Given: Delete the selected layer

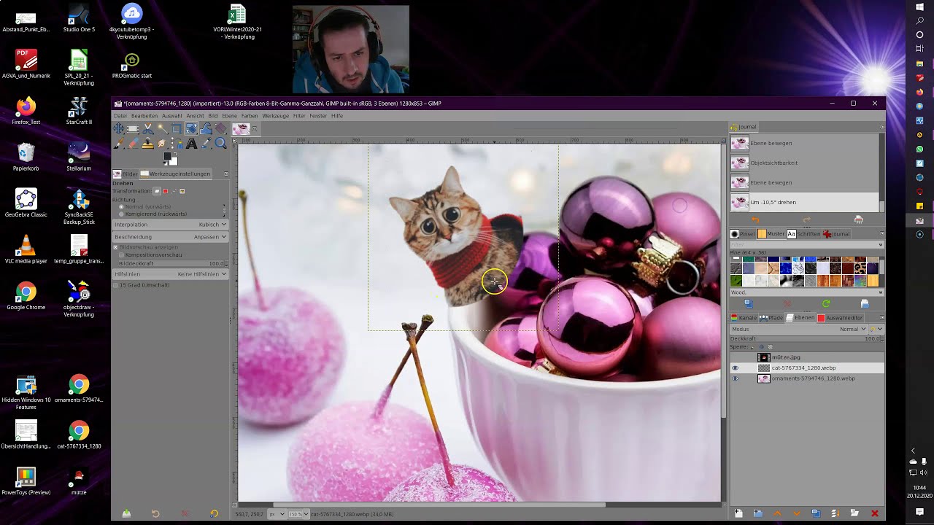Looking at the screenshot, I should tap(874, 513).
